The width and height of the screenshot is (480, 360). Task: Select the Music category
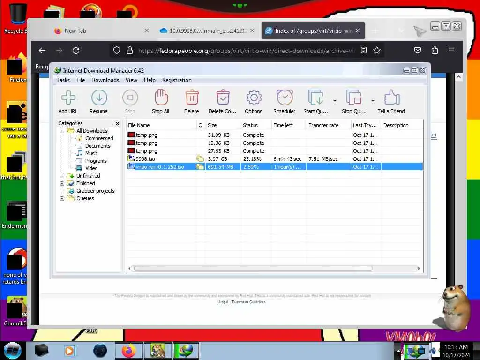pos(91,153)
